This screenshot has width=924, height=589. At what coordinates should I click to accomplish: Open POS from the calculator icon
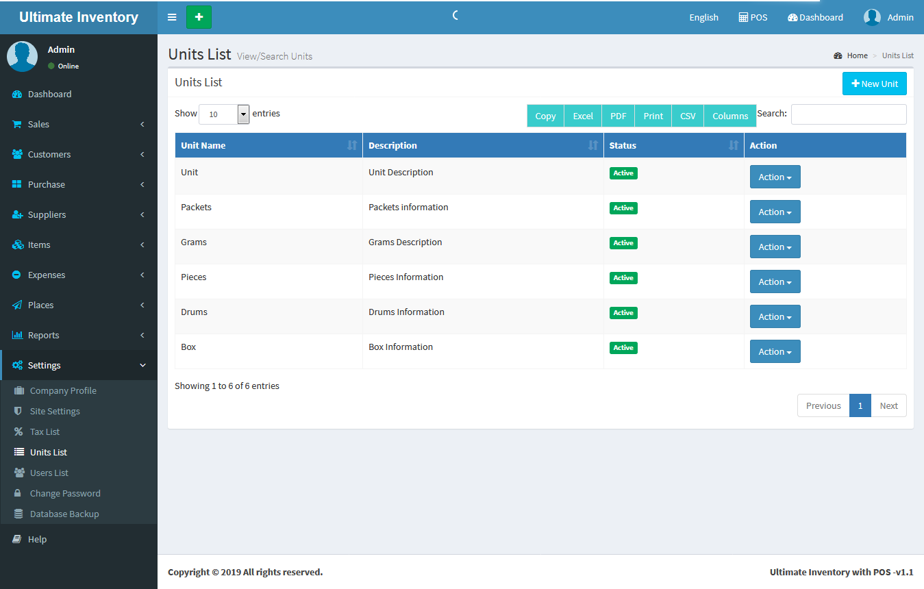pyautogui.click(x=743, y=18)
